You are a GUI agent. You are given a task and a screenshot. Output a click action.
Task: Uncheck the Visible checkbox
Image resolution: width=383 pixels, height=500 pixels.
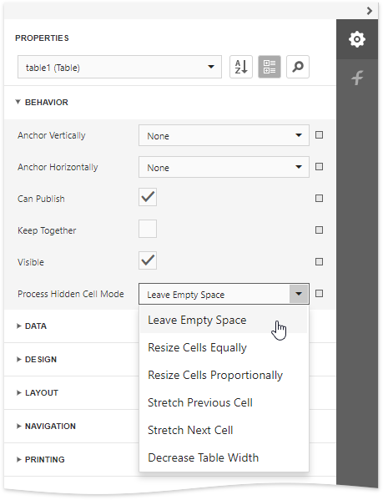[x=148, y=260]
